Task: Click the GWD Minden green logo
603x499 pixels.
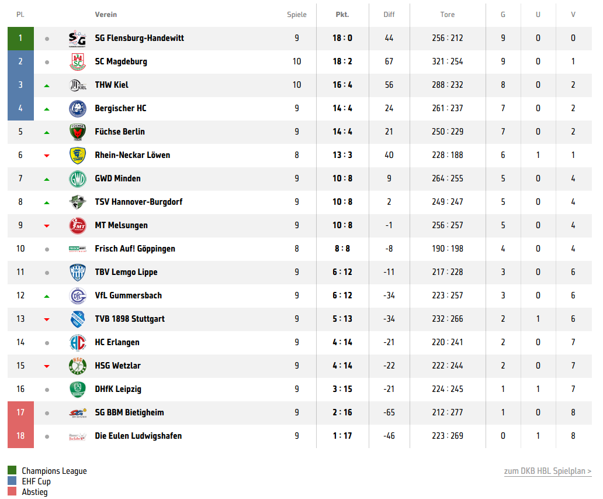Action: point(78,179)
